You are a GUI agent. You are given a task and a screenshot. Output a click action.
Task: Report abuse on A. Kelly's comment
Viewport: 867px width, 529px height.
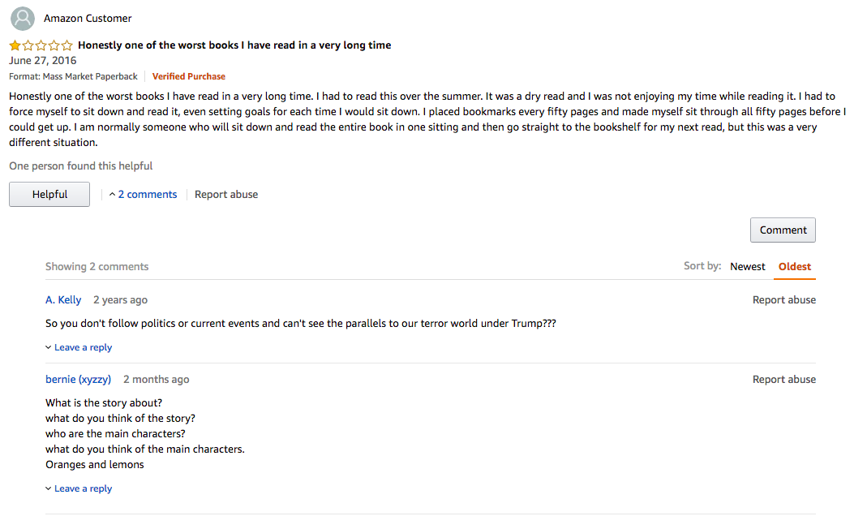(783, 300)
